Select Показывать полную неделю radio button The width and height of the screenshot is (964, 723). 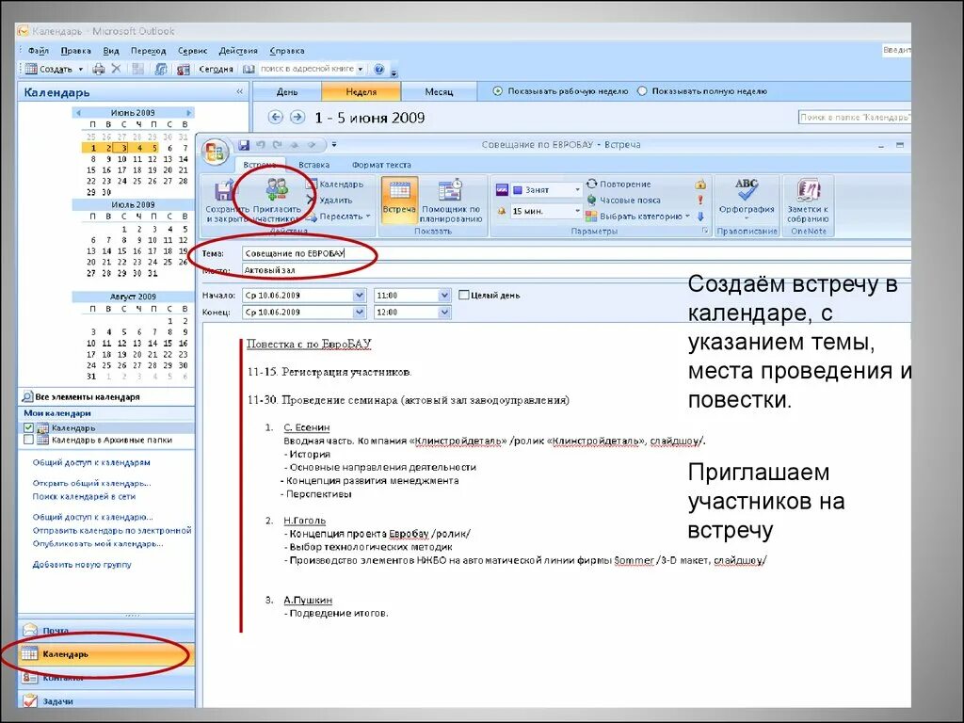tap(642, 91)
